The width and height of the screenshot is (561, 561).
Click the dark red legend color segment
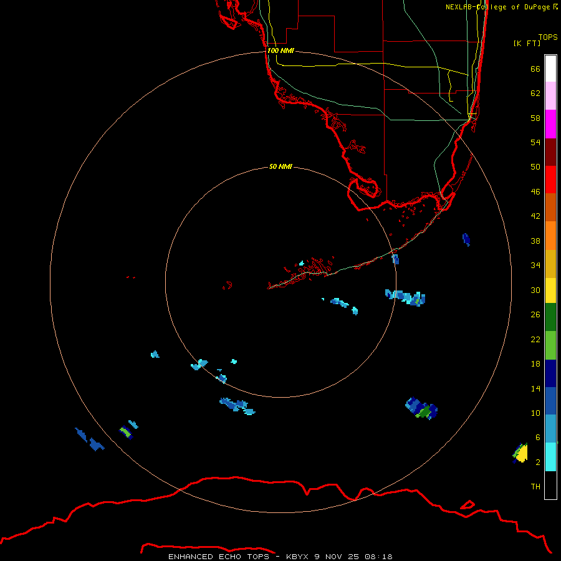click(x=550, y=152)
